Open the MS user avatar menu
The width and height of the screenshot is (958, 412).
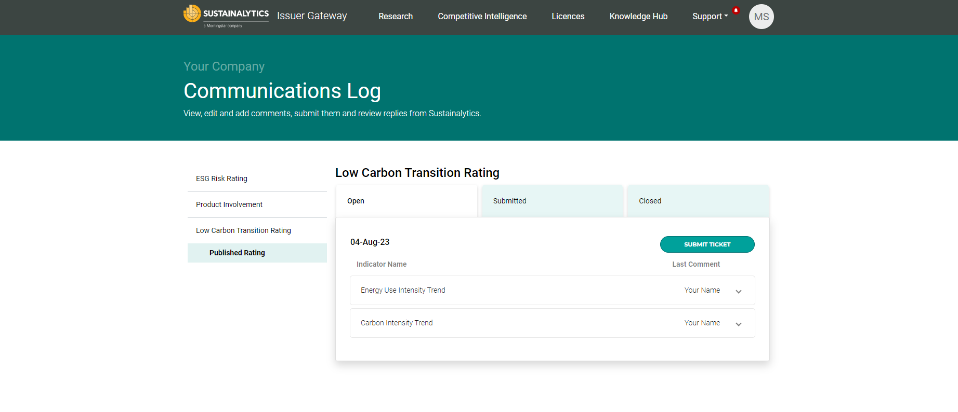pos(761,17)
